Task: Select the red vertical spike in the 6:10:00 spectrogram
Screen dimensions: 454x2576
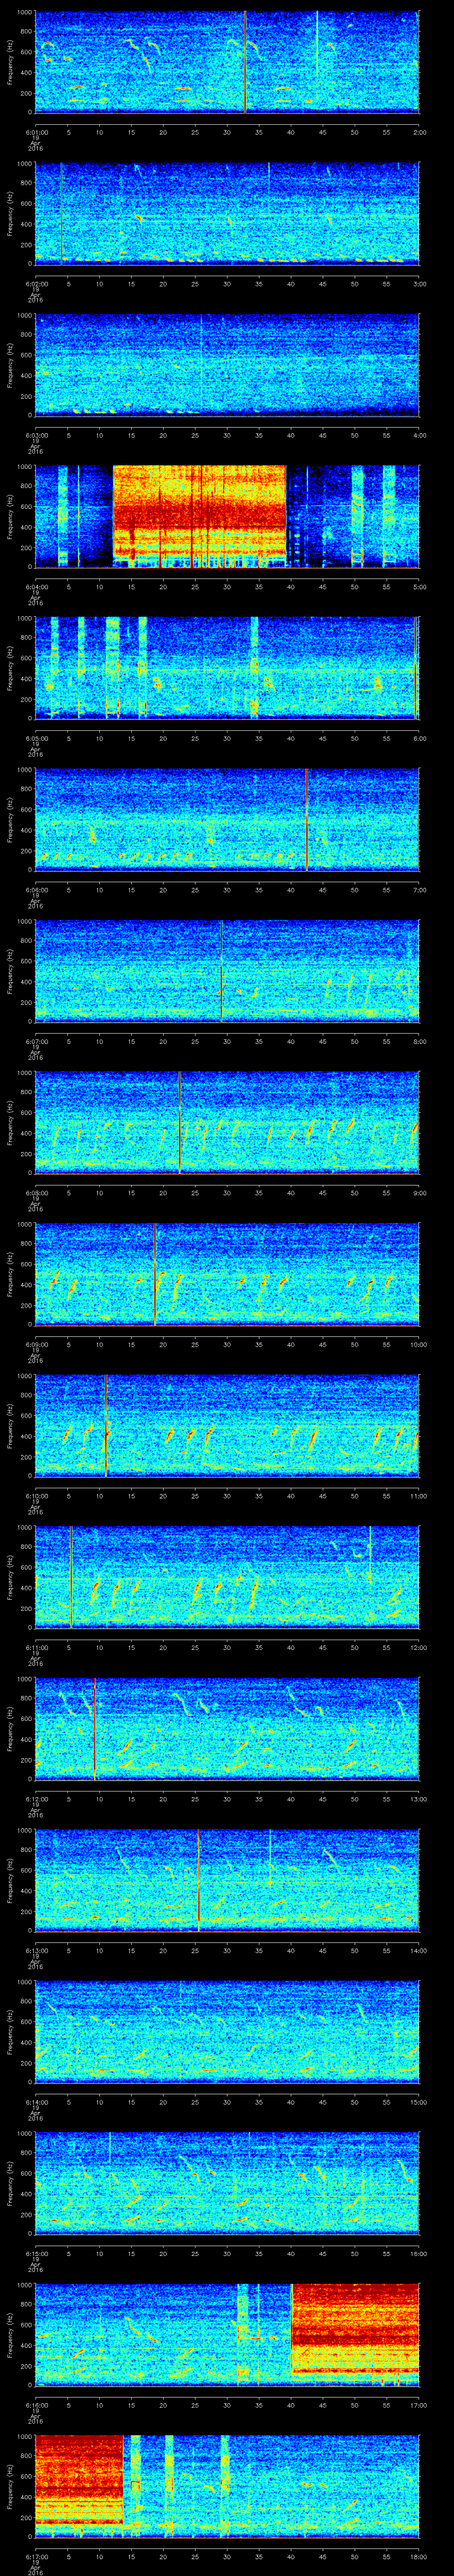Action: (x=106, y=1426)
